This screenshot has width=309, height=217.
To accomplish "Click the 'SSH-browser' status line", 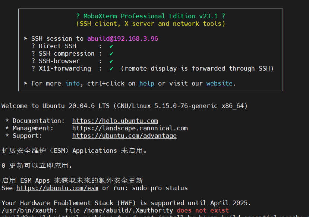I will point(72,61).
